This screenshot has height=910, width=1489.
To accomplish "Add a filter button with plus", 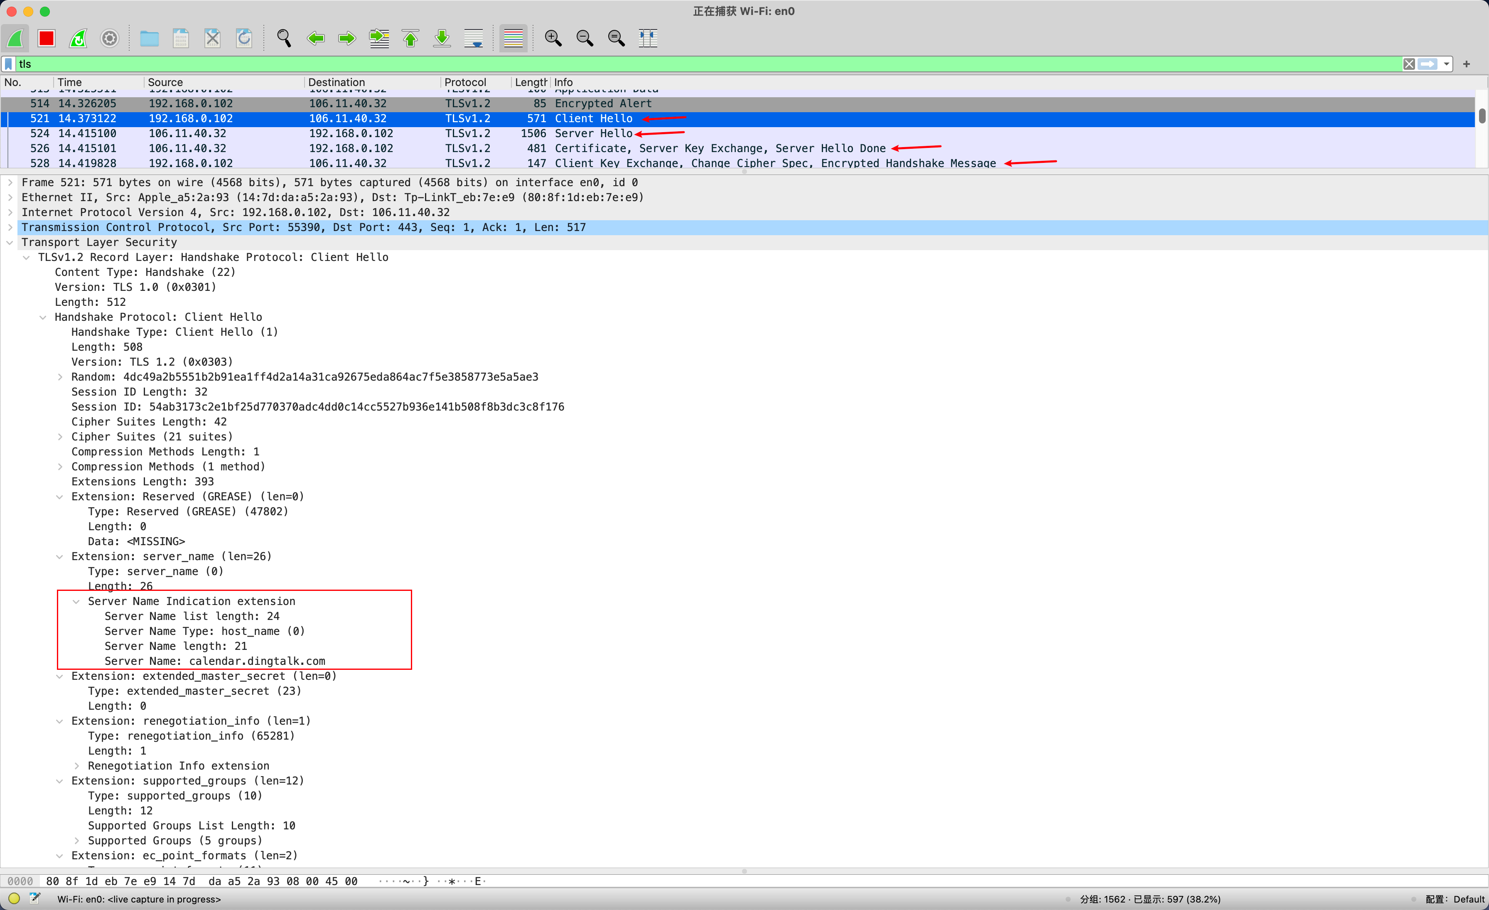I will coord(1467,64).
